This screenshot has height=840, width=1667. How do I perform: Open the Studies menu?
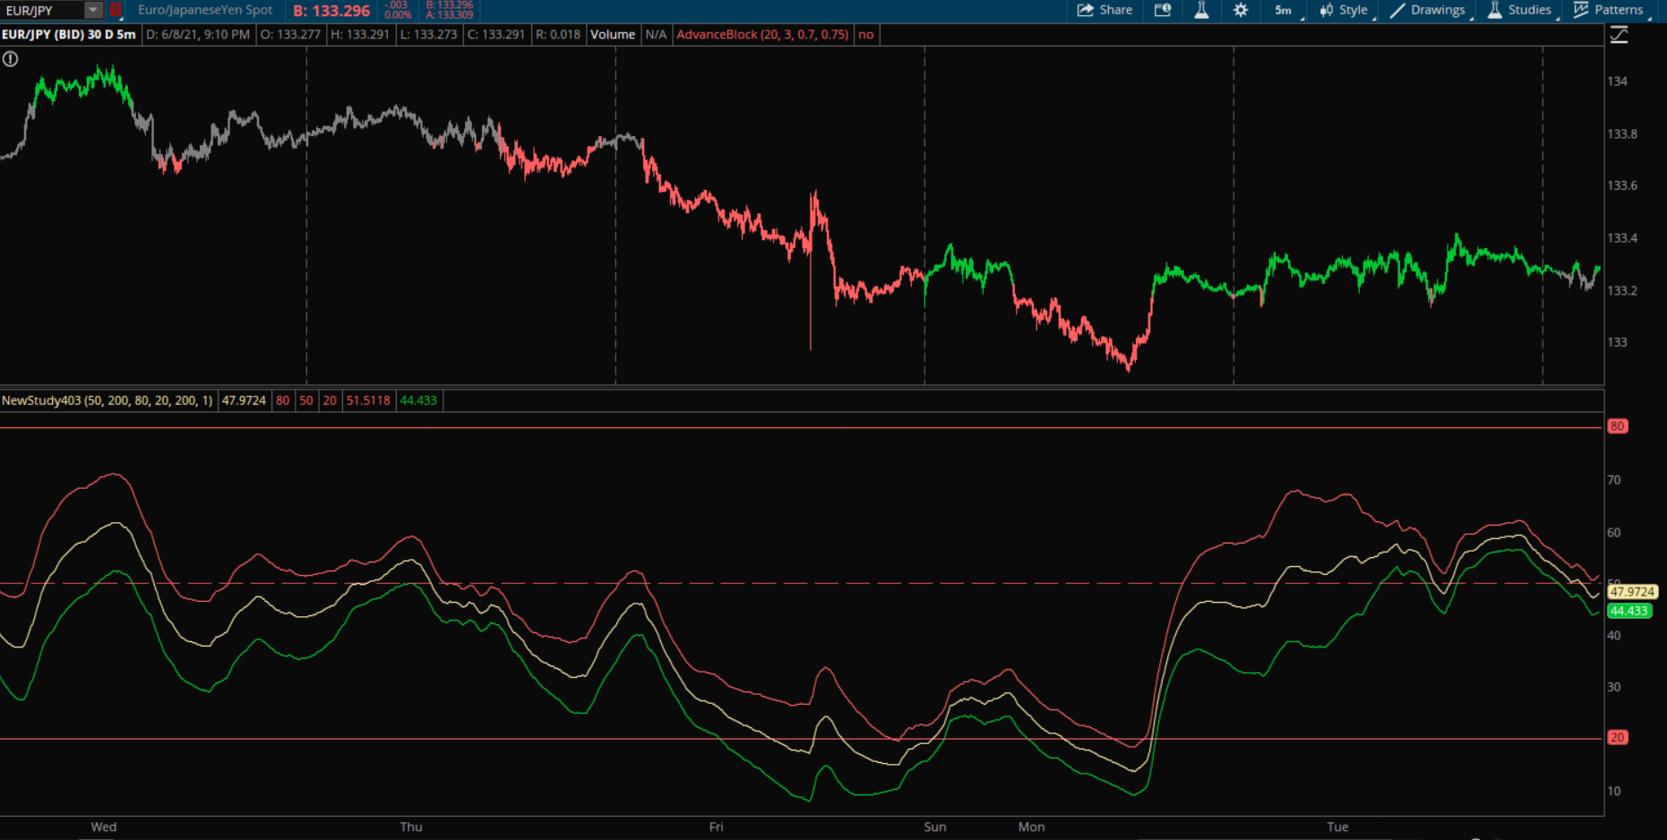[x=1519, y=10]
